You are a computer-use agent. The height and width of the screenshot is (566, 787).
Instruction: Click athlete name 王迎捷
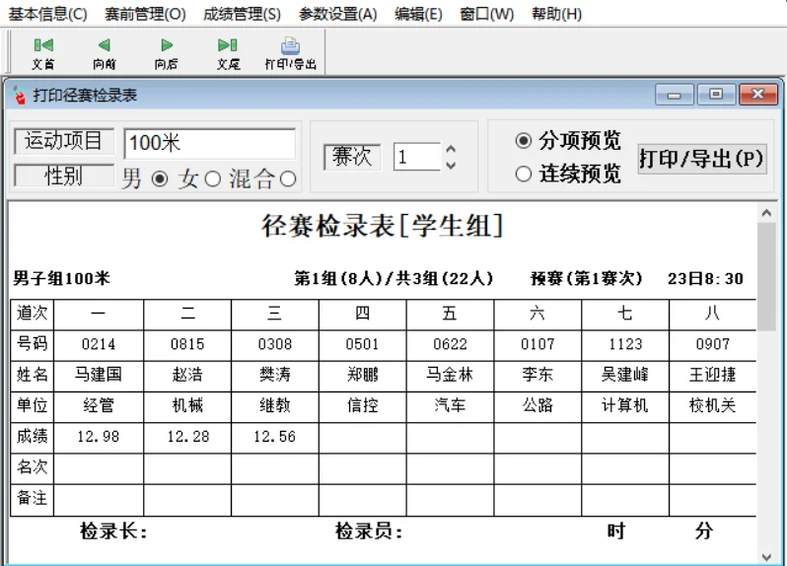click(x=713, y=375)
